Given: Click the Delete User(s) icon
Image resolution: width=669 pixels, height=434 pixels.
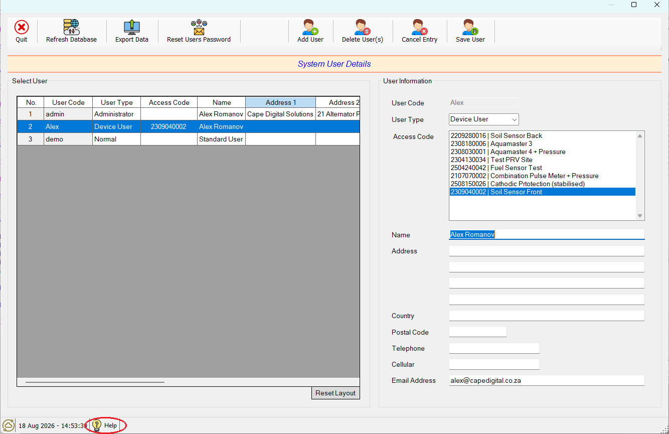Looking at the screenshot, I should pos(363,27).
